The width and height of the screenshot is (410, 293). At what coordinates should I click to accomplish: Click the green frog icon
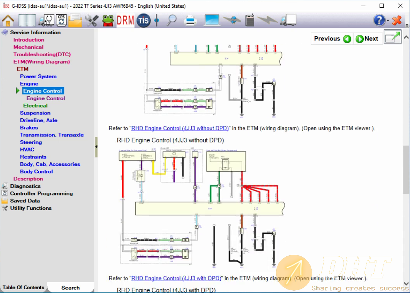[108, 20]
